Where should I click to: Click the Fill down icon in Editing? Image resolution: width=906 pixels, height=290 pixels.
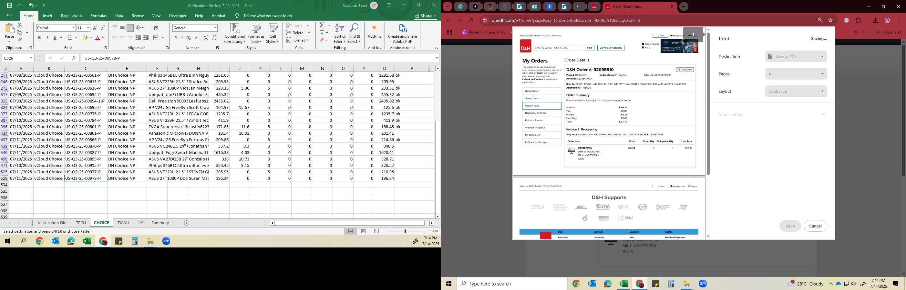coord(322,33)
